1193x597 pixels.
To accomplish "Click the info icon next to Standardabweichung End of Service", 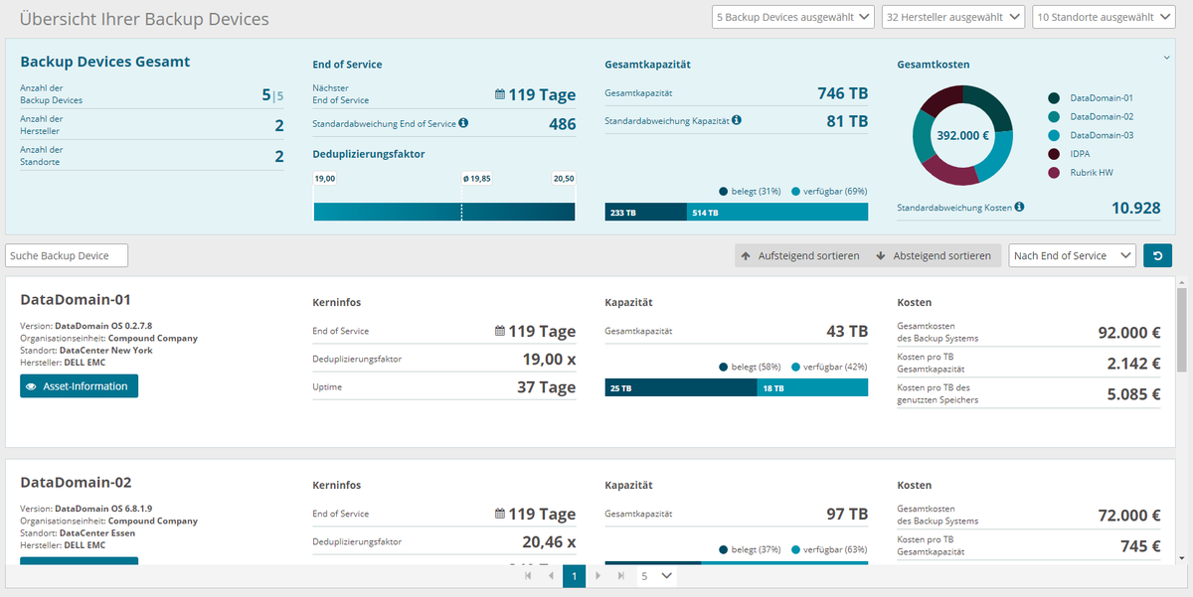I will 463,123.
